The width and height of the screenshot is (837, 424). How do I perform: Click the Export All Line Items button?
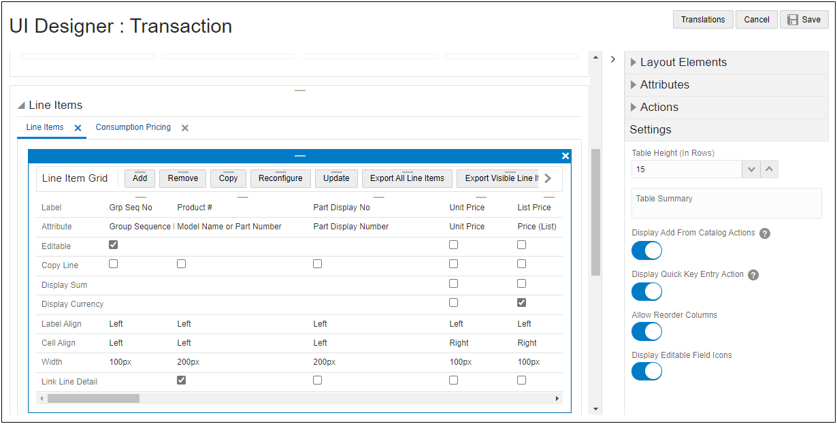[x=406, y=178]
